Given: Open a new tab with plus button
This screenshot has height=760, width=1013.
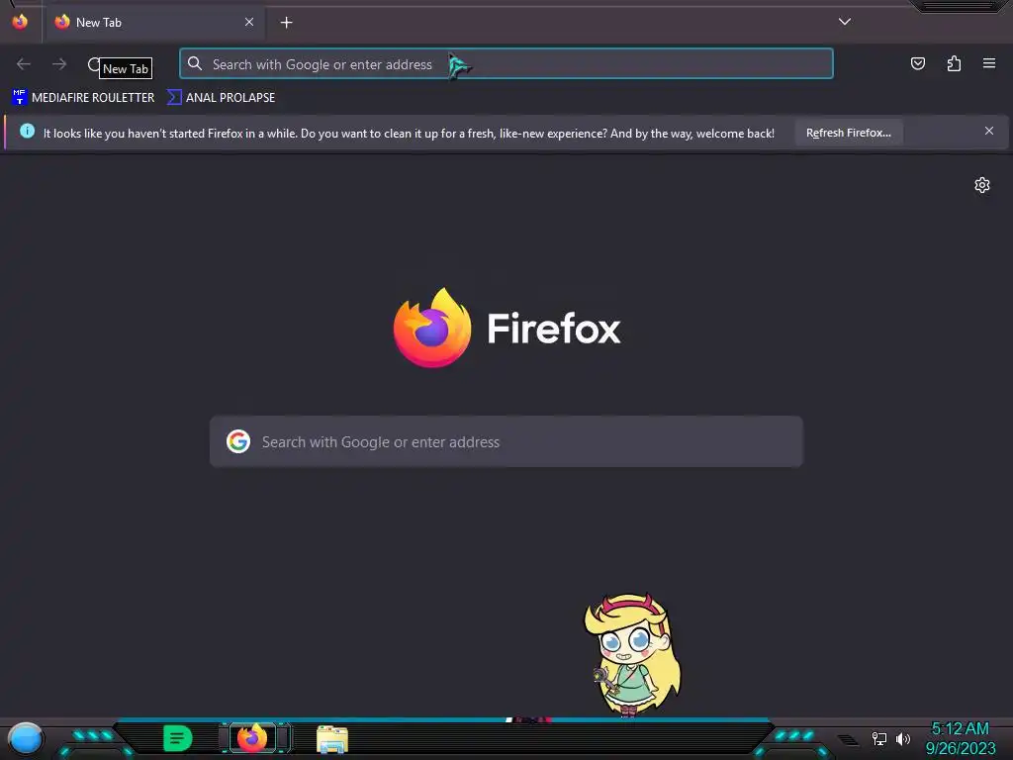Looking at the screenshot, I should pos(286,23).
